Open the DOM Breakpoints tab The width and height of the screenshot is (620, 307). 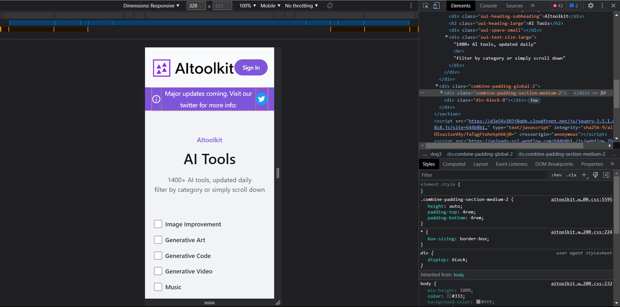554,164
